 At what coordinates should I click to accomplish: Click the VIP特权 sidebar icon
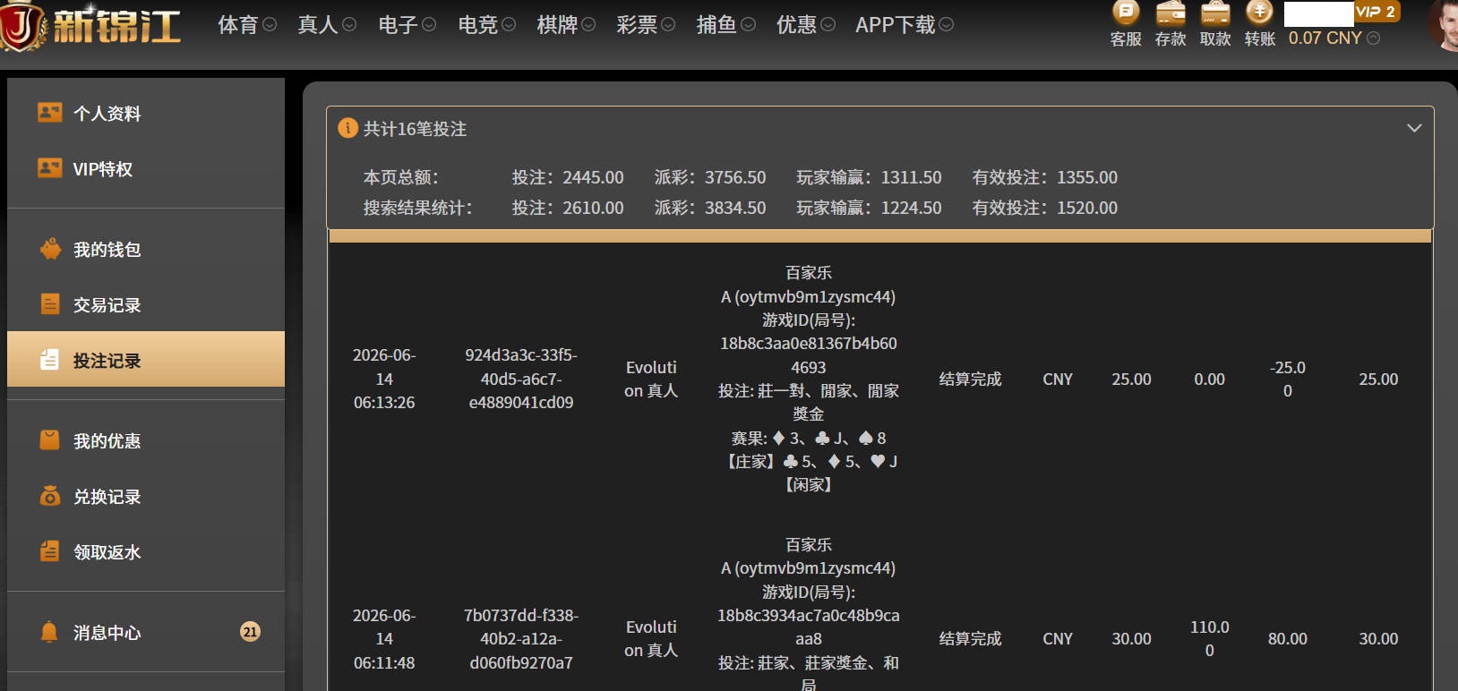50,168
